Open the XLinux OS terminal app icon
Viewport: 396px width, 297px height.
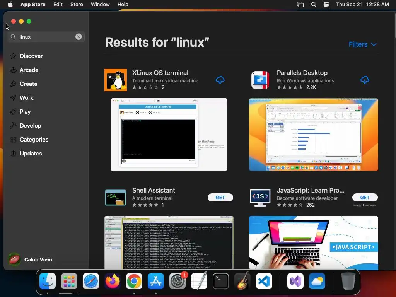(x=115, y=80)
